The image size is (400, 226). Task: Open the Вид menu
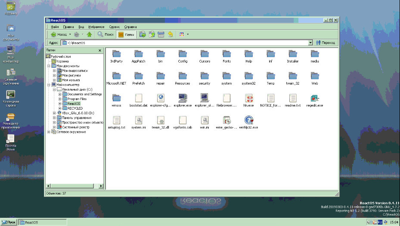81,27
